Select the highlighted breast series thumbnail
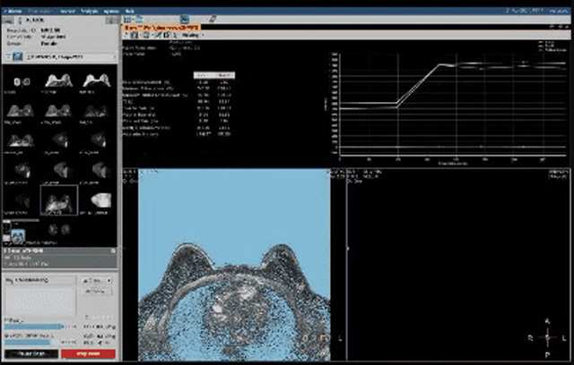Viewport: 574px width, 365px height. (58, 199)
